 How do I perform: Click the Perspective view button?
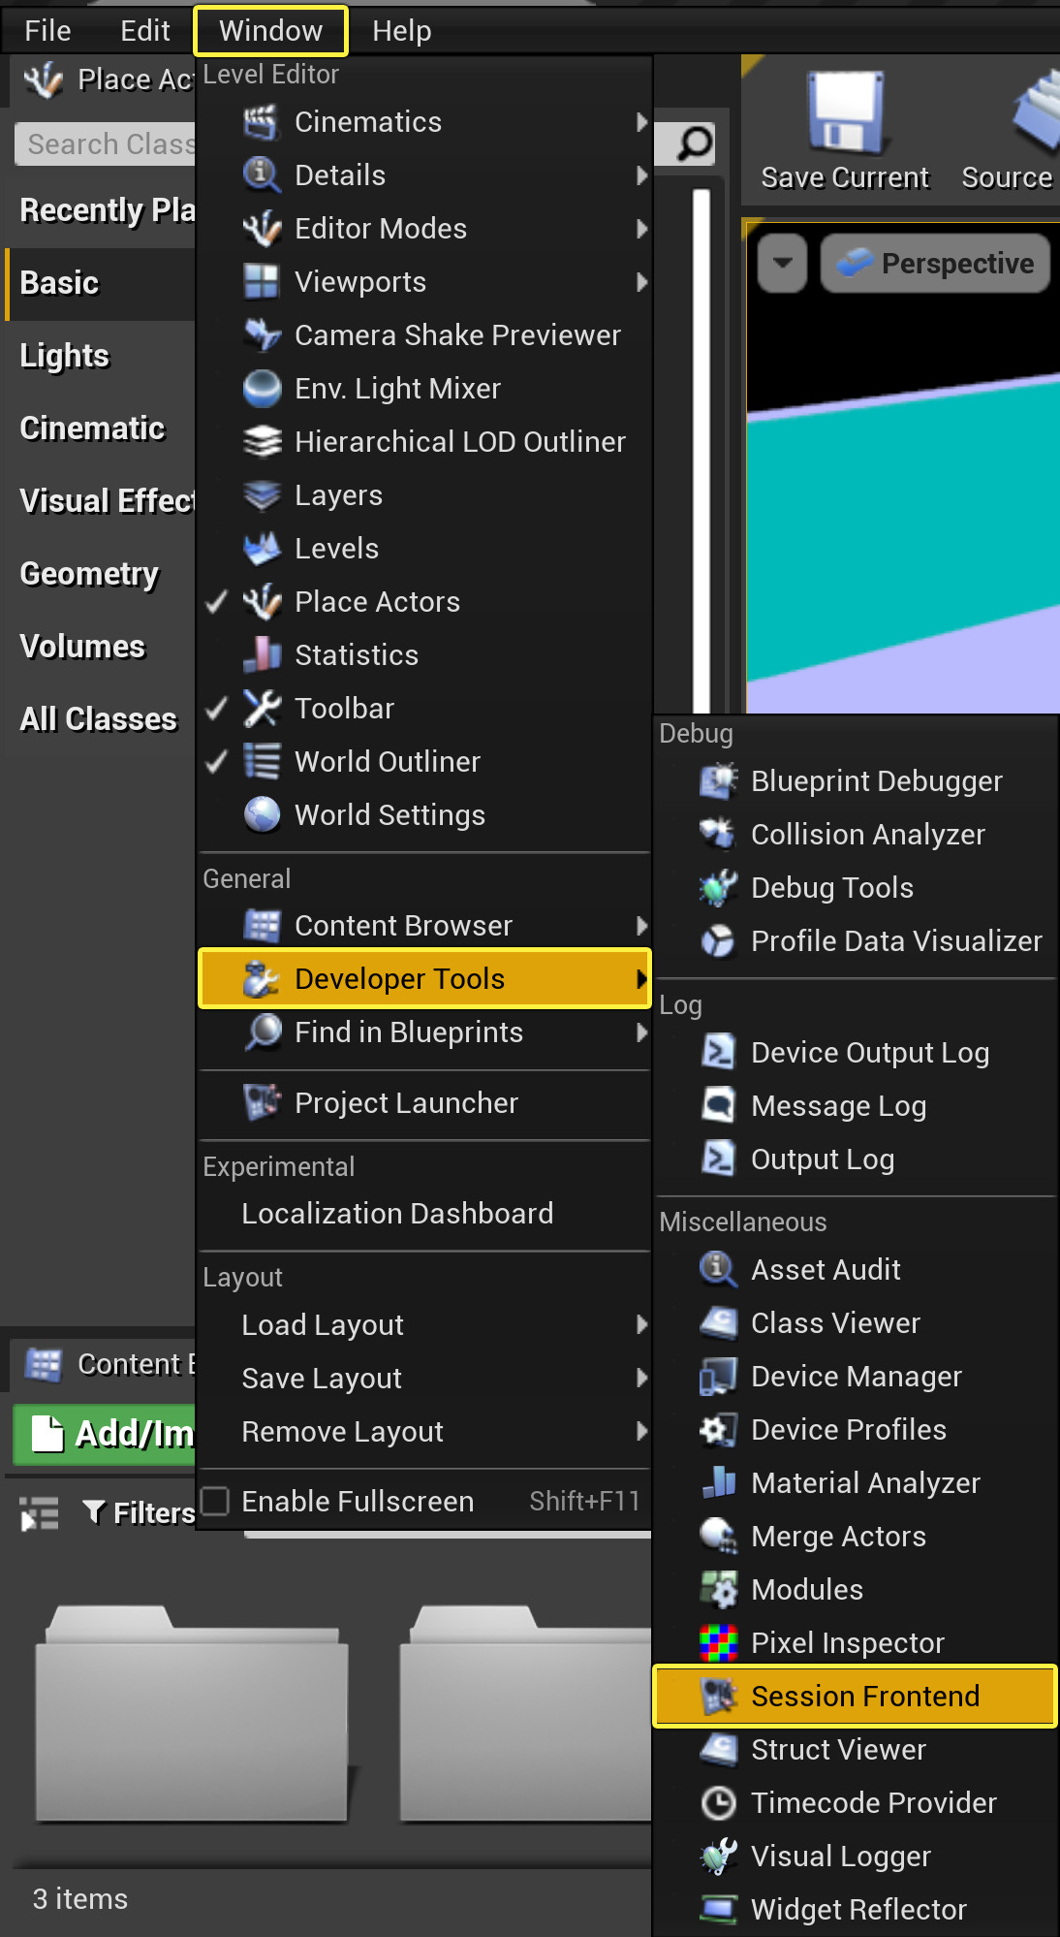coord(936,264)
